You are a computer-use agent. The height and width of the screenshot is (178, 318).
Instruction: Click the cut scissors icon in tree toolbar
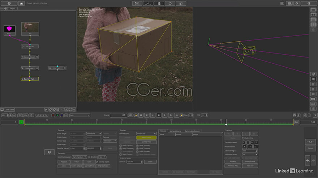click(46, 110)
